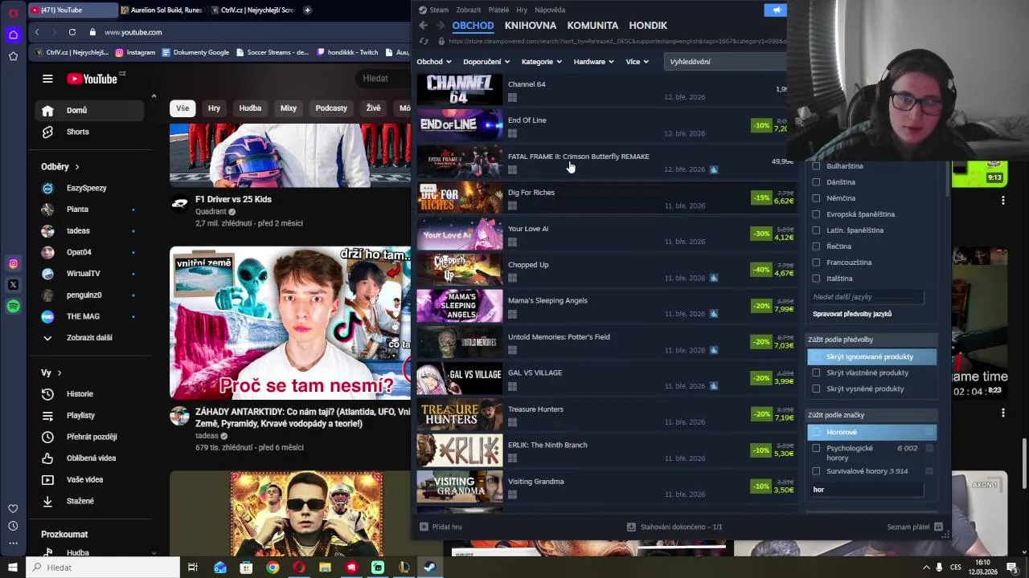Expand the Doporučení dropdown in Steam
Viewport: 1029px width, 578px height.
(486, 62)
